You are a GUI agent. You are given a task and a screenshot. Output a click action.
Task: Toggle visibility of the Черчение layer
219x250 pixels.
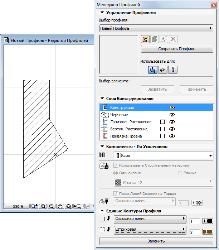[172, 115]
